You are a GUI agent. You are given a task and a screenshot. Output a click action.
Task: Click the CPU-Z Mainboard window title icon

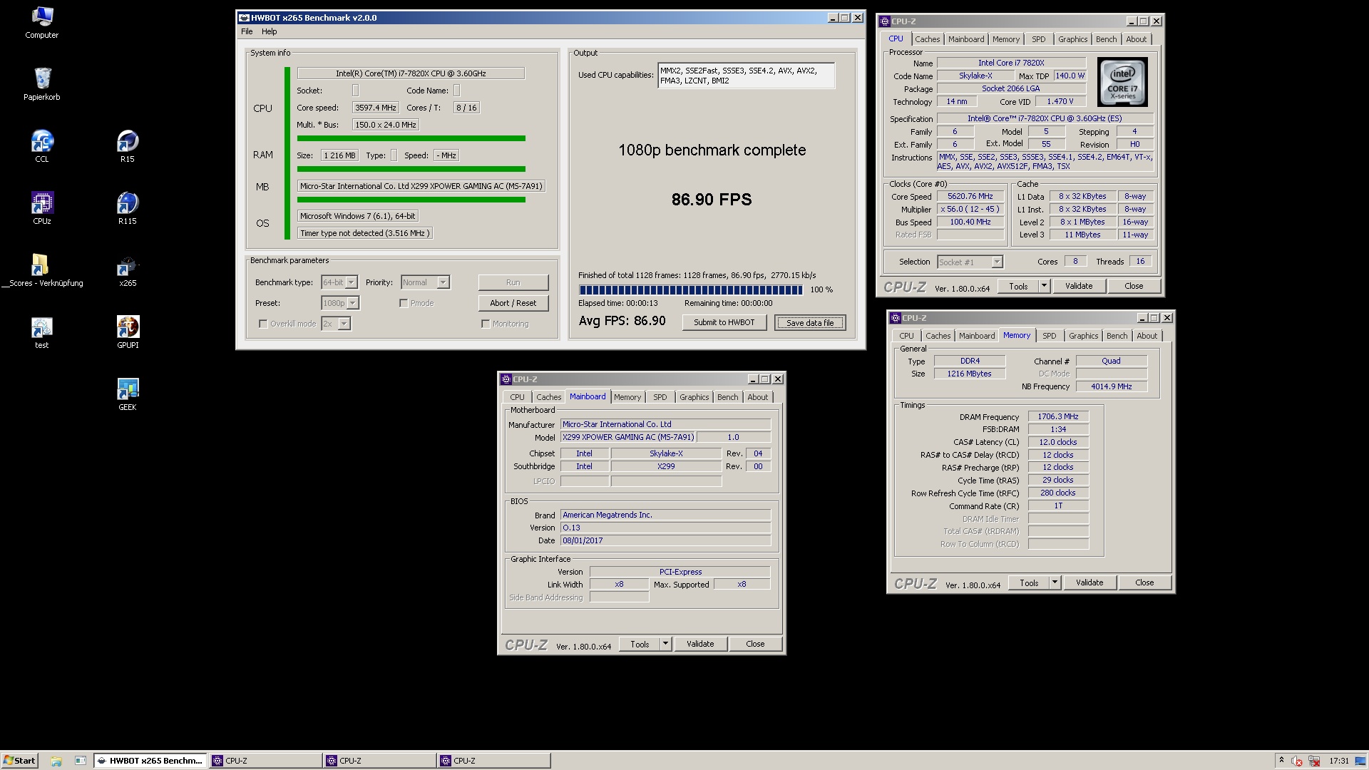506,379
